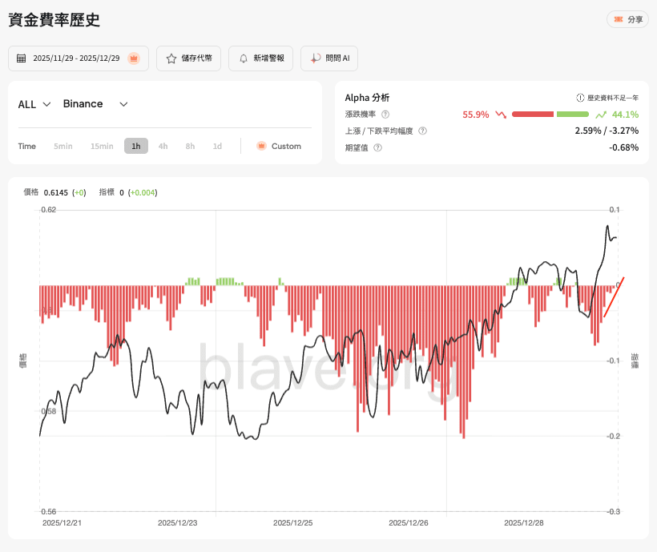Choose the 15min interval tab

(x=102, y=146)
